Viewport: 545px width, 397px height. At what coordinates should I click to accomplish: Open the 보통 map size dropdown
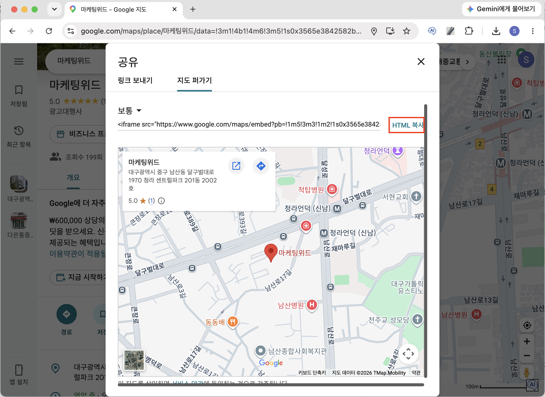[130, 110]
